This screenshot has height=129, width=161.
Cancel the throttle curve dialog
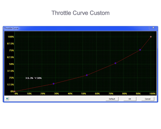[148, 99]
